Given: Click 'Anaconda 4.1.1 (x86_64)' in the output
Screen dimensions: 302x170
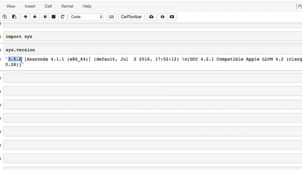Looking at the screenshot, I should click(x=57, y=59).
